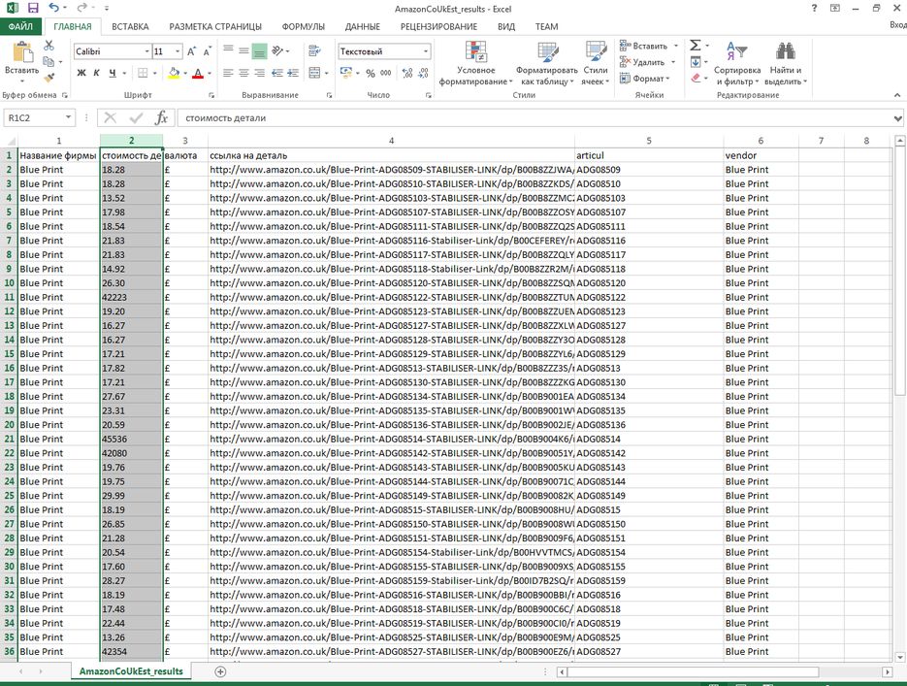The image size is (907, 686).
Task: Open the Calibri font name dropdown
Action: click(146, 51)
